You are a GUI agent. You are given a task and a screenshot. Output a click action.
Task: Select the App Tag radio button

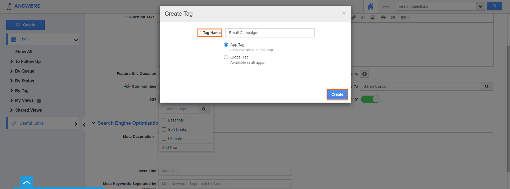[226, 45]
